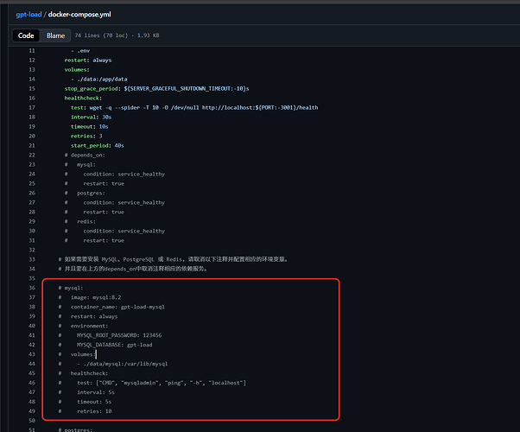Click the 'healthcheck:' key on line 16
Viewport: 520px width, 432px height.
click(83, 98)
